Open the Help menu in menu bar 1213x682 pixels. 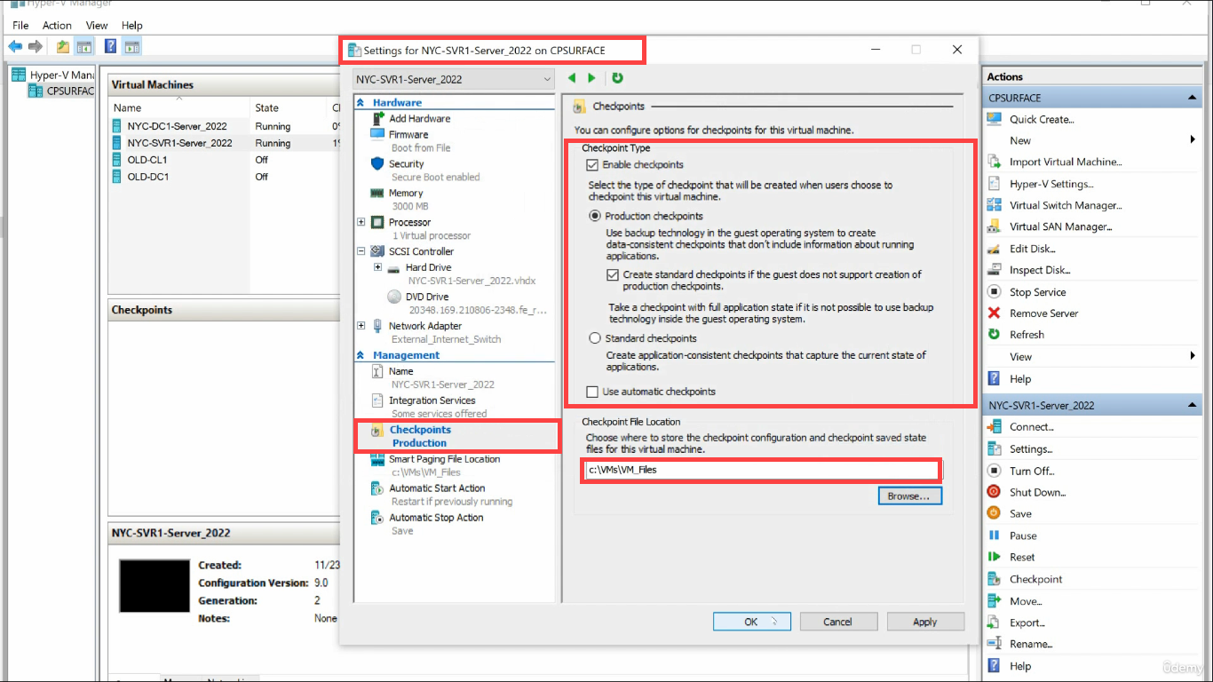pyautogui.click(x=131, y=26)
